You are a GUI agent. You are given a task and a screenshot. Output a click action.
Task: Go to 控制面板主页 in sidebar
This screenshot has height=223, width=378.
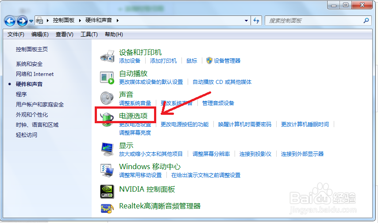32,49
